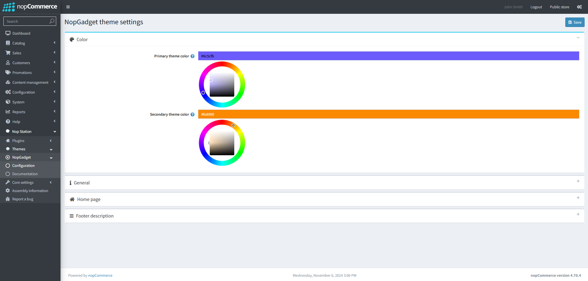The image size is (588, 281).
Task: Click the Report a bug icon
Action: (8, 199)
